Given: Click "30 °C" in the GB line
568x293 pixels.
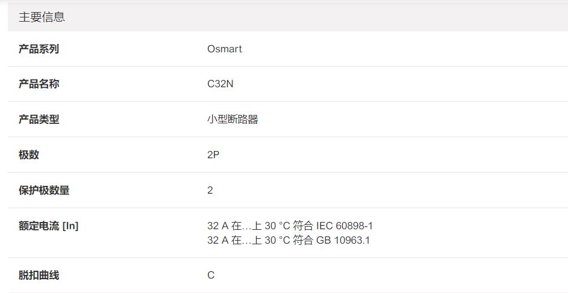Looking at the screenshot, I should tap(277, 241).
